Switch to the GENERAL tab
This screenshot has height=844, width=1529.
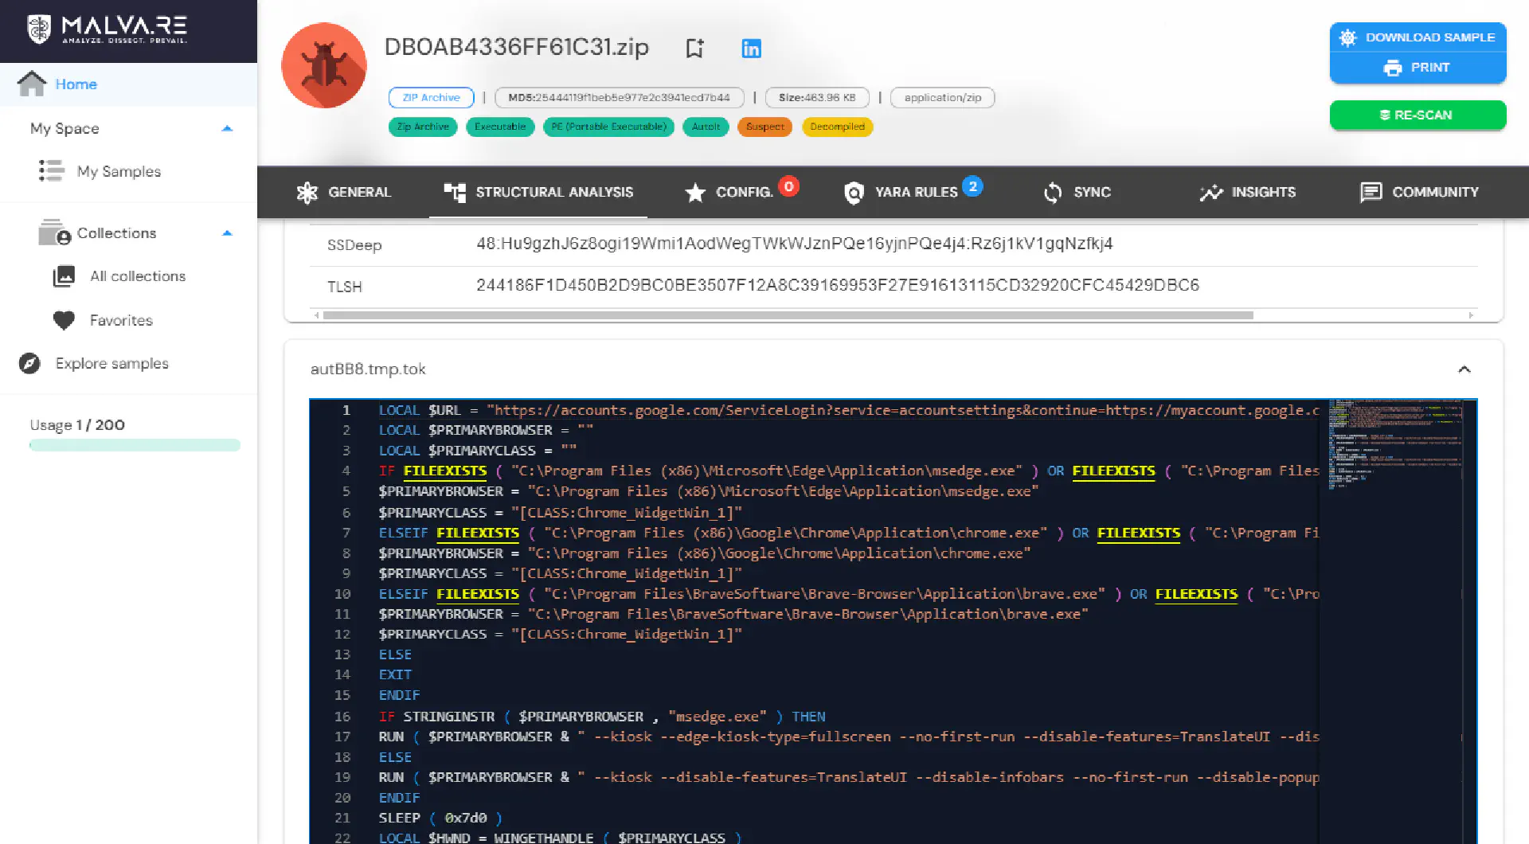click(x=344, y=192)
